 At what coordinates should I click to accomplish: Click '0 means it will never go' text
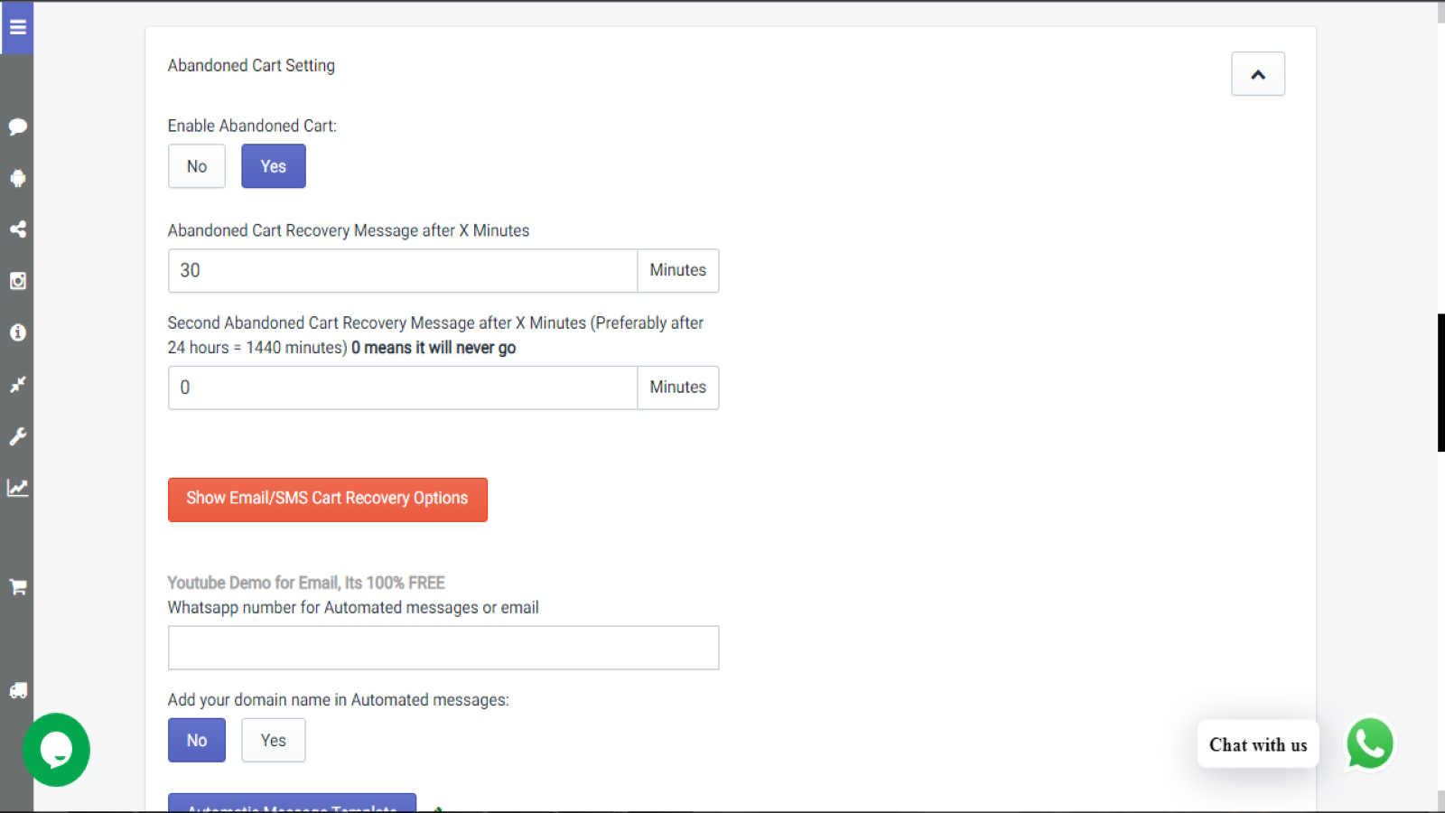433,348
